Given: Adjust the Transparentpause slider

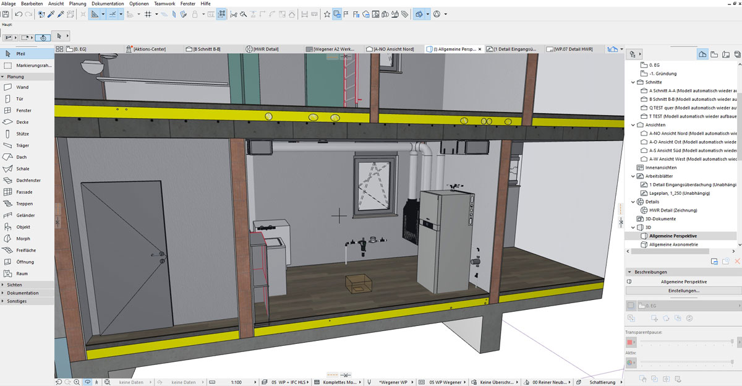Looking at the screenshot, I should 686,341.
